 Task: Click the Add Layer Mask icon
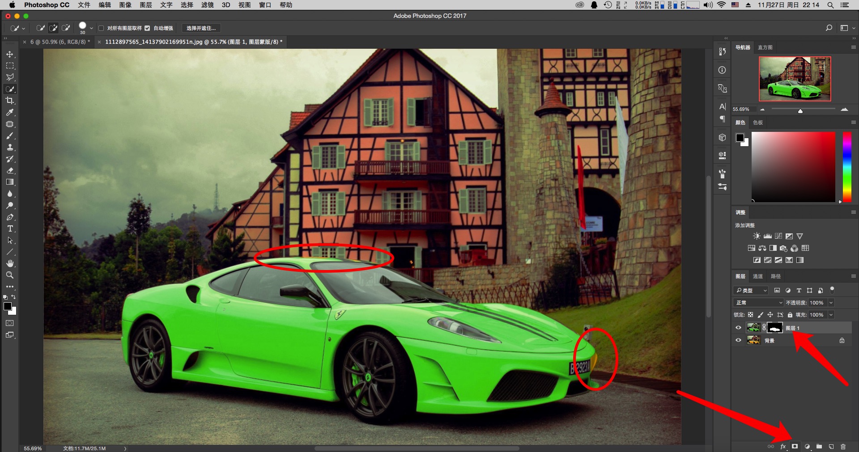pos(795,446)
